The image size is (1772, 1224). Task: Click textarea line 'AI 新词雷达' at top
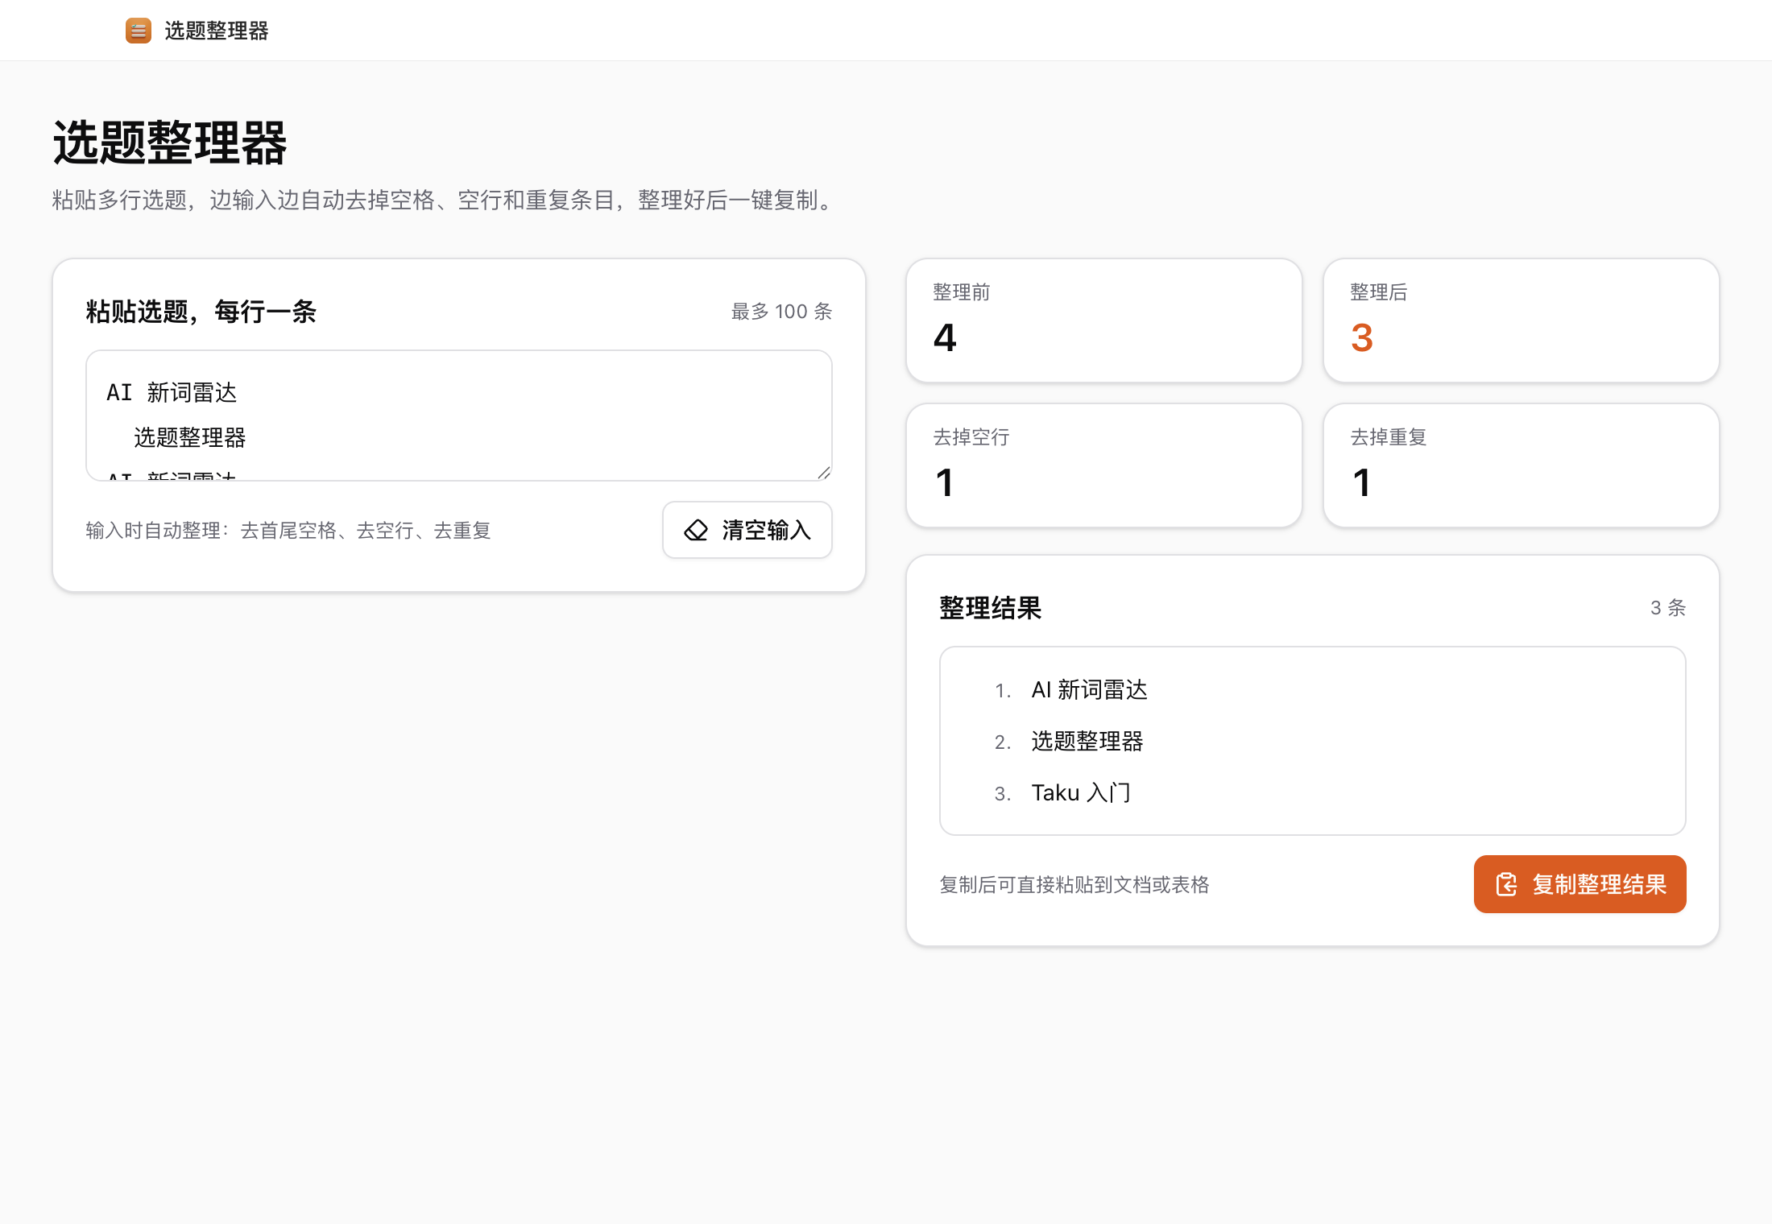(172, 393)
